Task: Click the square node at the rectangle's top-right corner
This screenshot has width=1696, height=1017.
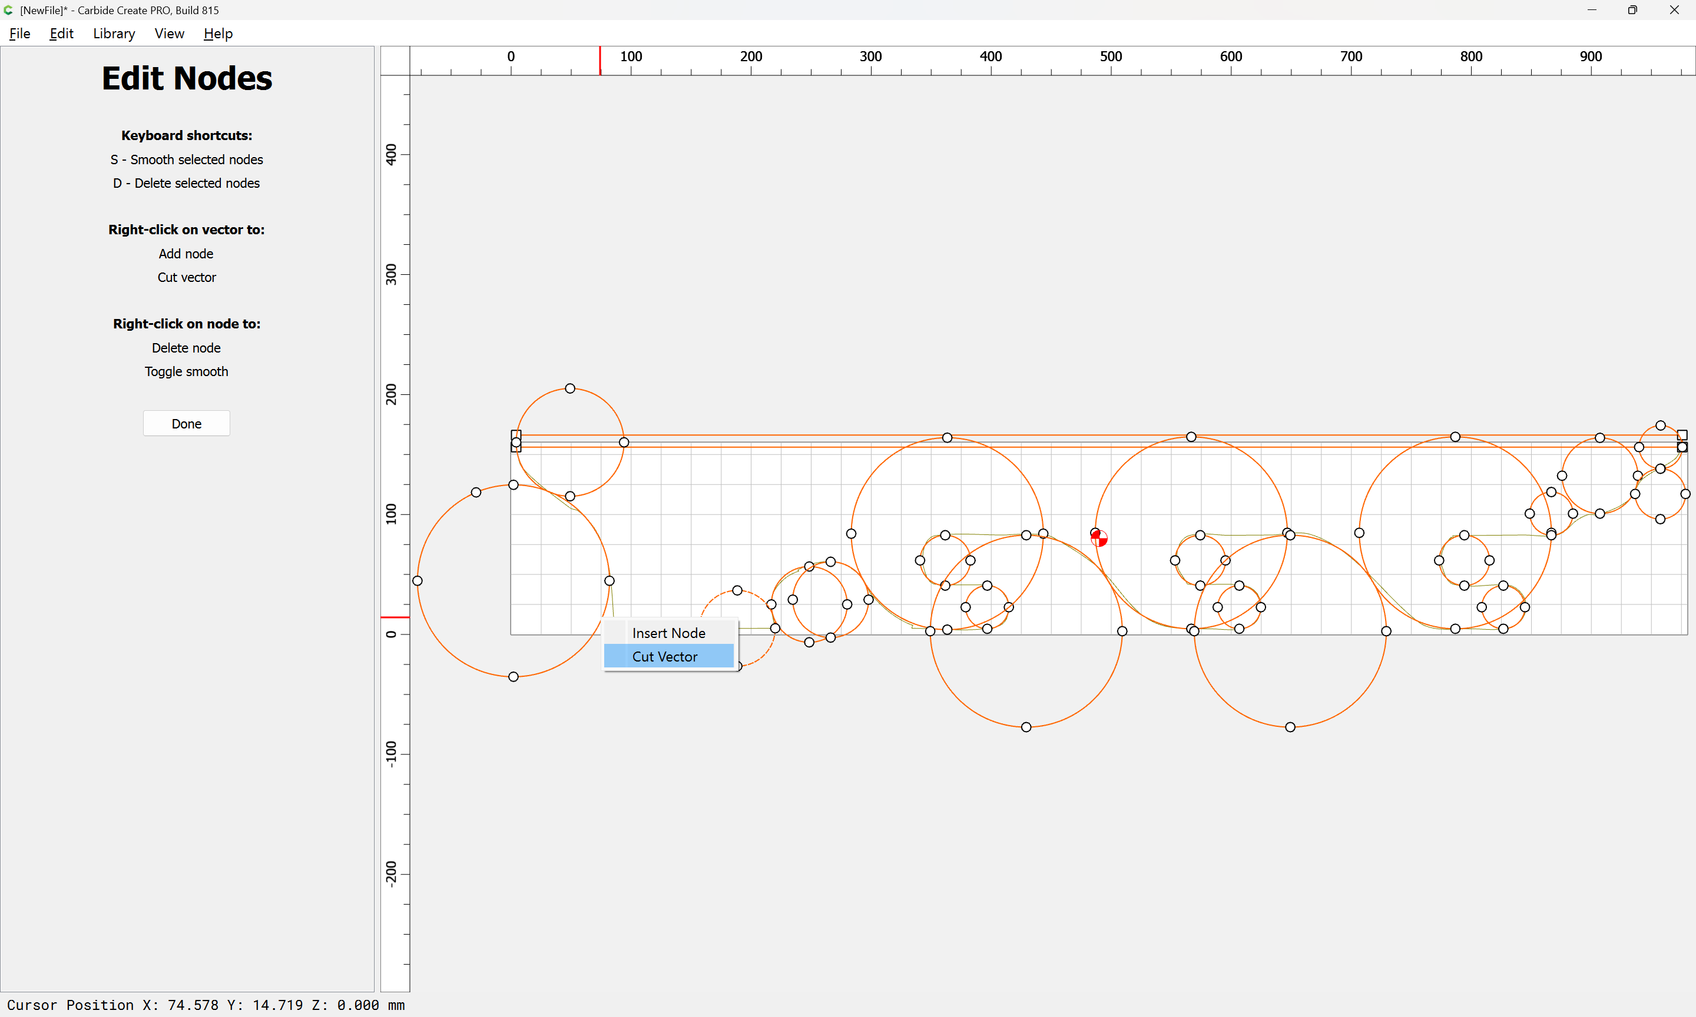Action: pyautogui.click(x=1682, y=435)
